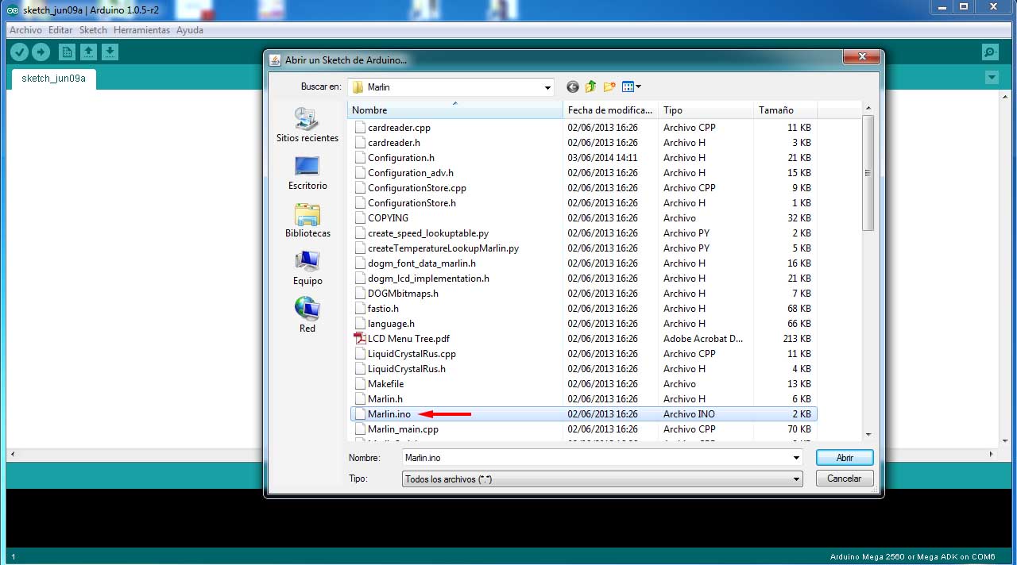Select the file LiquidCrystalRus.cpp

(412, 354)
